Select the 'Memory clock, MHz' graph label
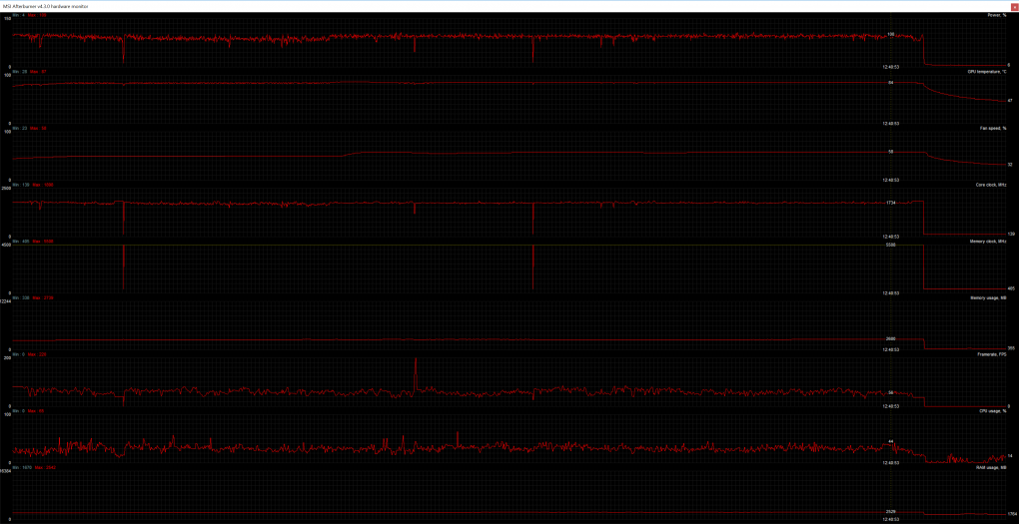1019x524 pixels. pyautogui.click(x=989, y=241)
